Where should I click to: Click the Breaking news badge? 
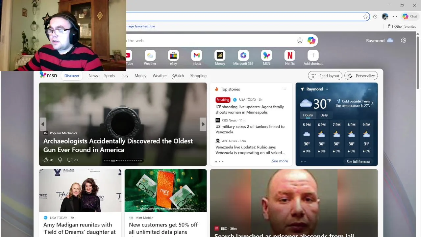click(x=223, y=100)
